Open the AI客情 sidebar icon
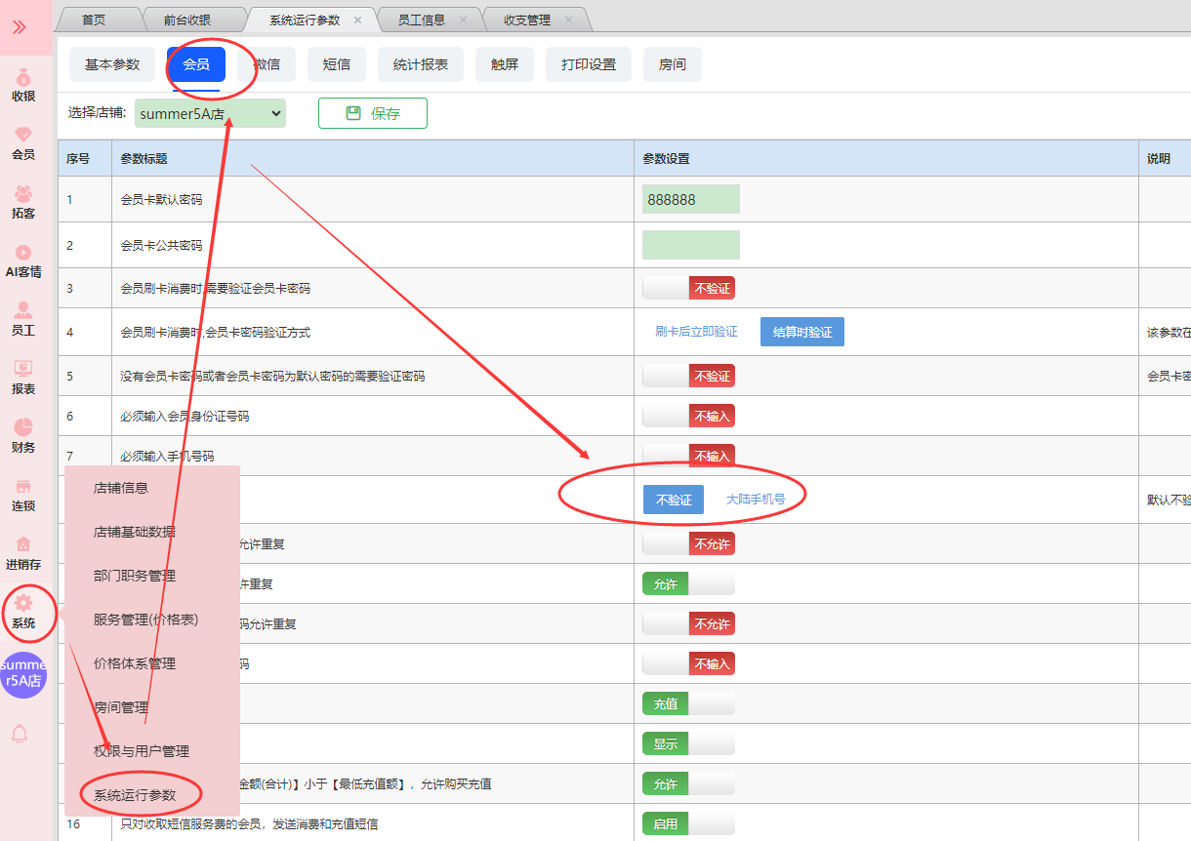This screenshot has height=841, width=1191. (x=23, y=260)
